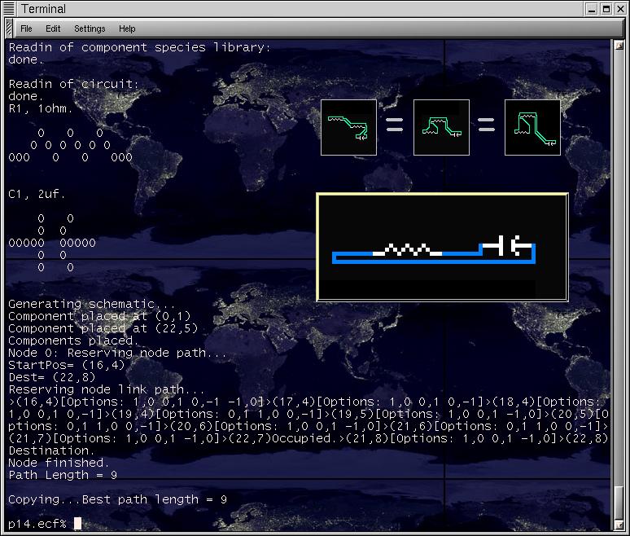Open the Edit menu

pos(53,29)
